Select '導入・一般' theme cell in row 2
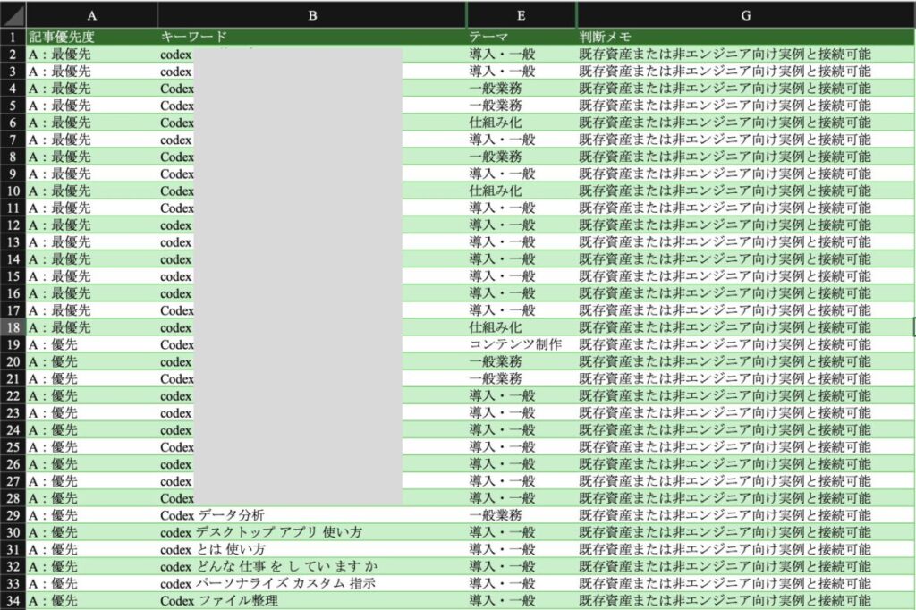Screen dimensions: 916x610 [x=522, y=55]
